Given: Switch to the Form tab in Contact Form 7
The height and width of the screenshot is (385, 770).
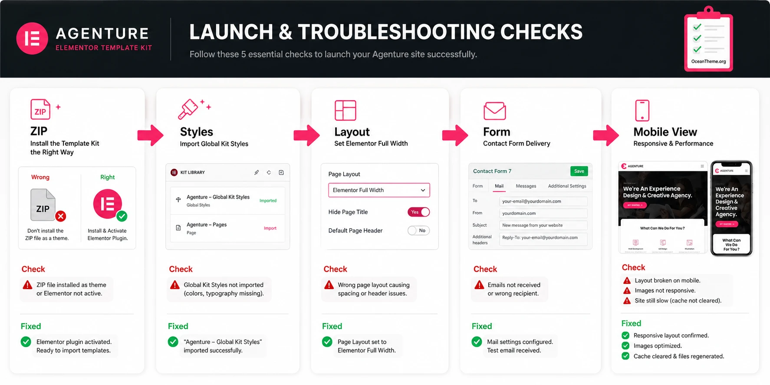Looking at the screenshot, I should (477, 186).
